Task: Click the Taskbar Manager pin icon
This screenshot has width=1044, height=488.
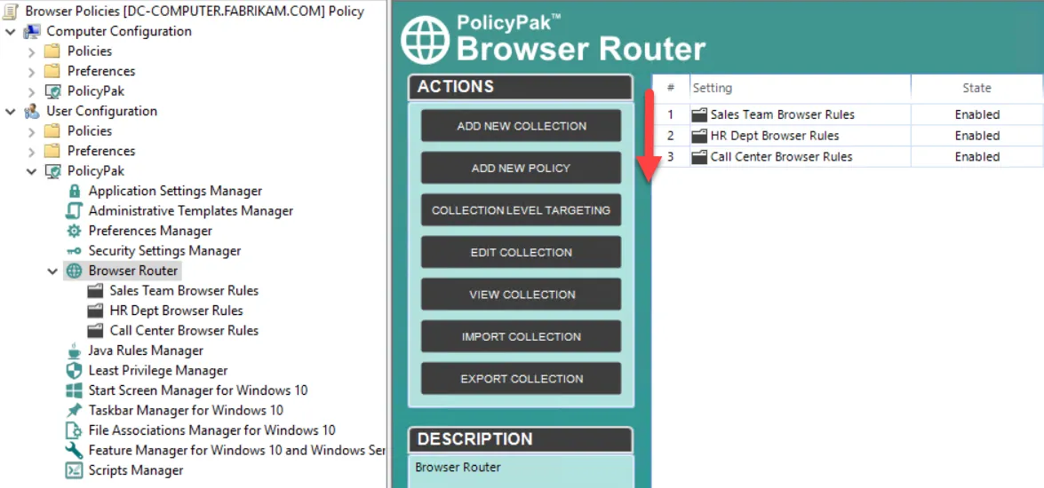Action: [x=74, y=410]
